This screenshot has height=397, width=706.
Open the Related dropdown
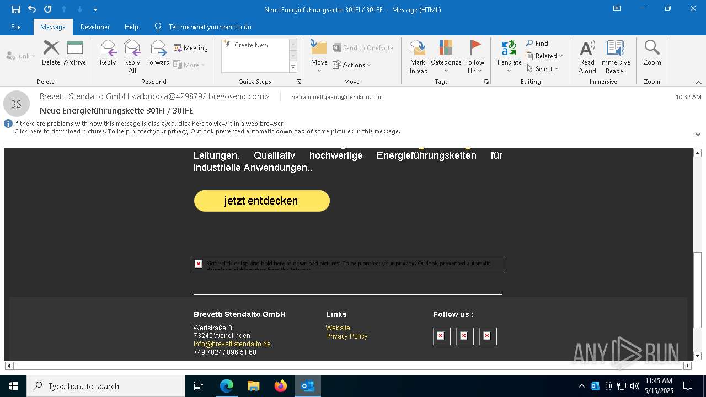pos(544,56)
